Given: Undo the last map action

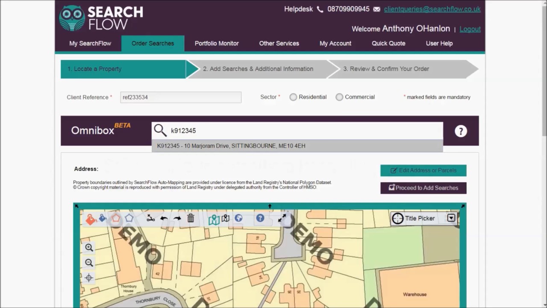Looking at the screenshot, I should [164, 219].
